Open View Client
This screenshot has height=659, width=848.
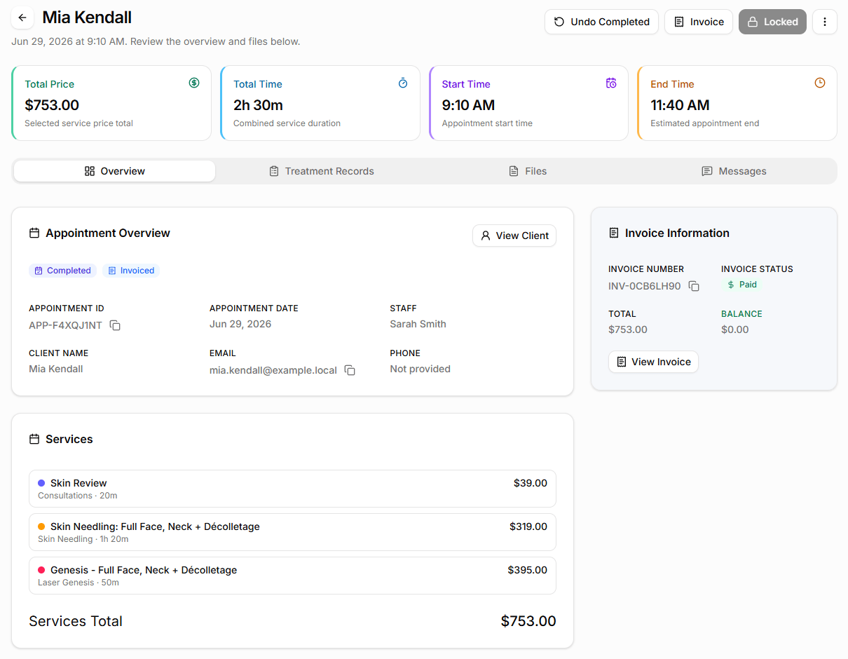(514, 236)
